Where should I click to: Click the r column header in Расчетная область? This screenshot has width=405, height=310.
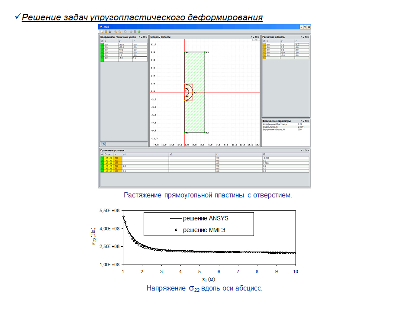[302, 42]
